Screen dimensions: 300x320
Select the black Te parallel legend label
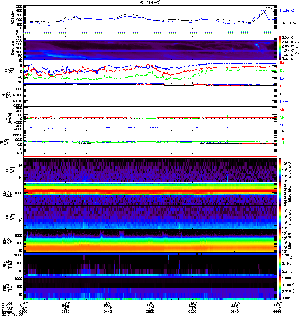point(283,131)
